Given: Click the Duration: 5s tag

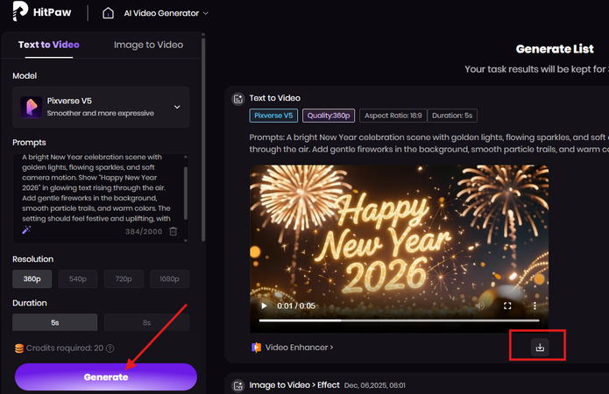Looking at the screenshot, I should click(x=452, y=116).
